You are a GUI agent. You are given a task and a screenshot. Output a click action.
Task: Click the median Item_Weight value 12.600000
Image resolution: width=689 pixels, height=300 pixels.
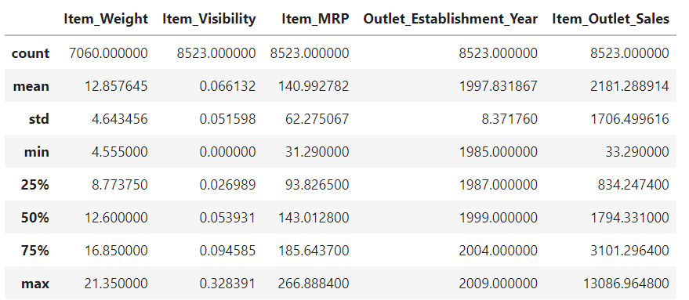117,218
